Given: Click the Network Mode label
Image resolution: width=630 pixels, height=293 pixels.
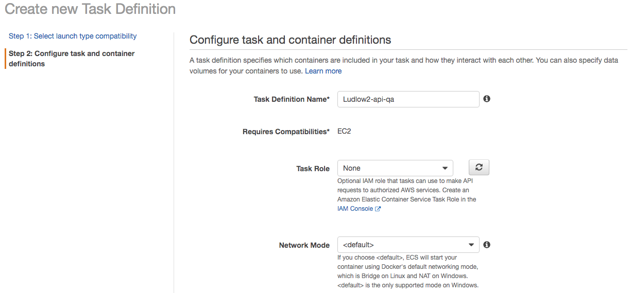Looking at the screenshot, I should pyautogui.click(x=304, y=245).
